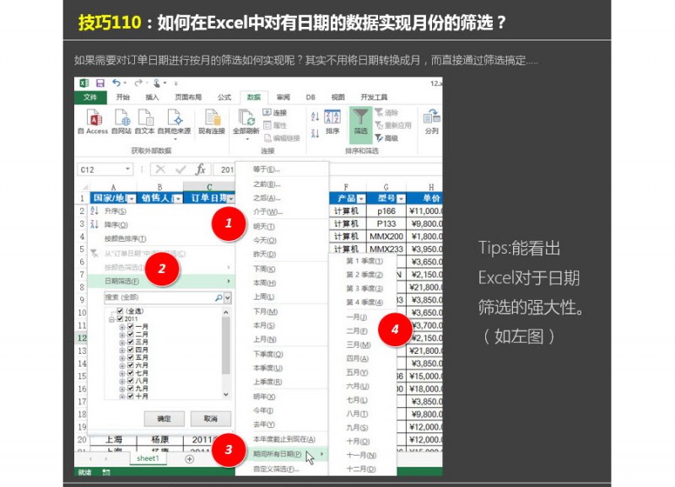Select the sheet1 worksheet tab
Screen dimensions: 675x487
pos(148,458)
